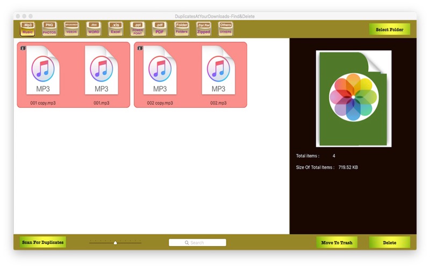Adjust the thumbnail size slider
Viewport: 430px width, 268px height.
115,242
